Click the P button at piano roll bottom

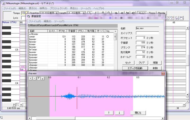pyautogui.click(x=14, y=105)
